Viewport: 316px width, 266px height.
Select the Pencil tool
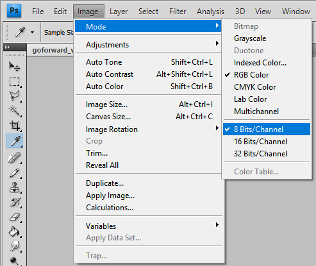pos(15,173)
